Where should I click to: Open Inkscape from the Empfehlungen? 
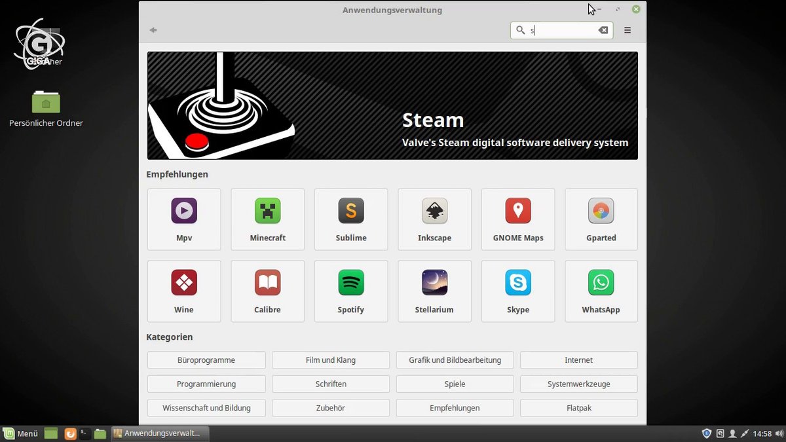click(434, 219)
